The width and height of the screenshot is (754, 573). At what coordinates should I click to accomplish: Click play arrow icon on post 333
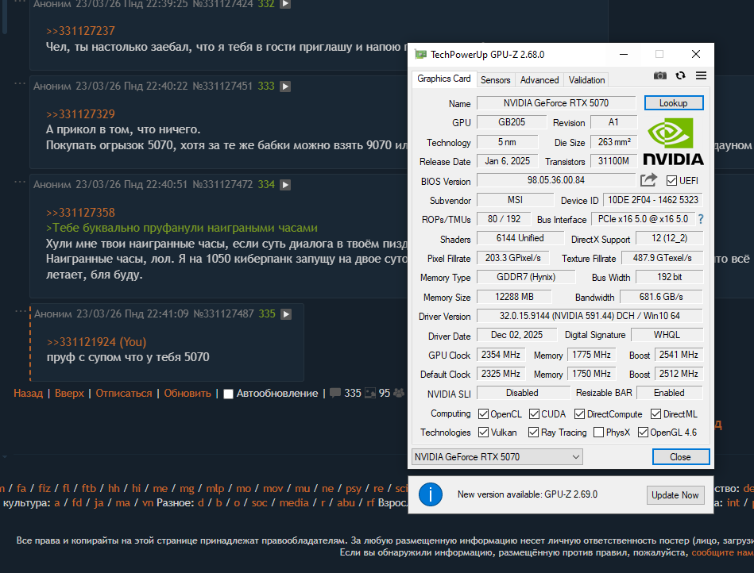(285, 87)
